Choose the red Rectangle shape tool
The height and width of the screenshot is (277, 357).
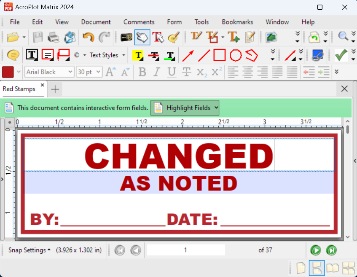219,55
